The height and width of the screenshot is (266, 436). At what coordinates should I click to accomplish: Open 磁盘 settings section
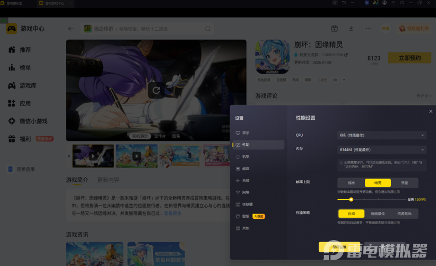258,169
